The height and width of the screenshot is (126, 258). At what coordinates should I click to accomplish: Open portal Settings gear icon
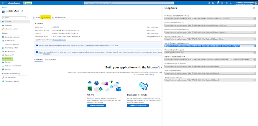pyautogui.click(x=222, y=3)
